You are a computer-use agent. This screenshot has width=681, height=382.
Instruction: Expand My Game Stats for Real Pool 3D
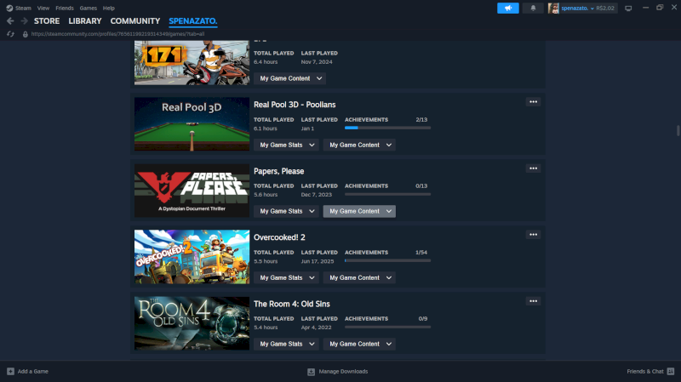[286, 145]
